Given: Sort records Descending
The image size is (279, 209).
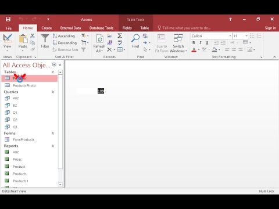Looking at the screenshot, I should click(65, 43).
